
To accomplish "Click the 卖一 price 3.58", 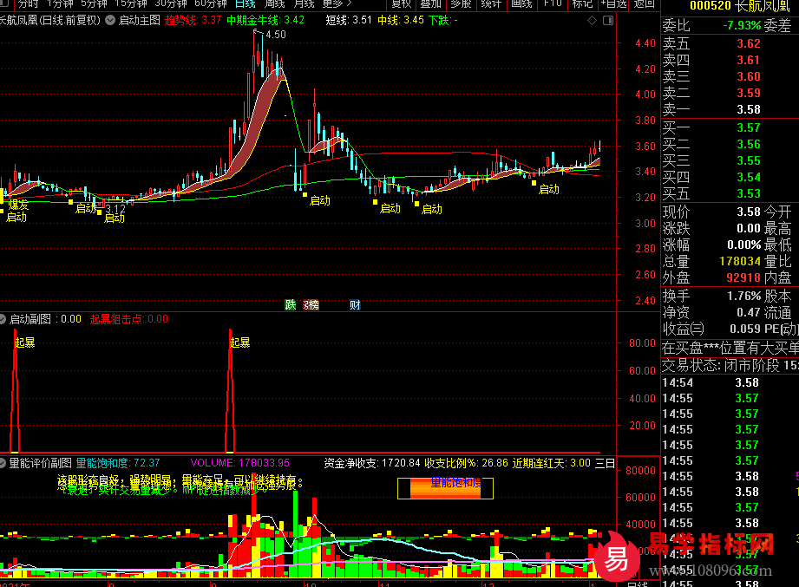I will tap(748, 109).
